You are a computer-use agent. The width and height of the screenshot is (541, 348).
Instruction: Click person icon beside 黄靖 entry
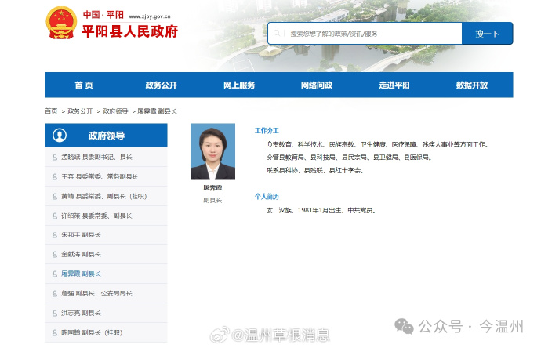(x=55, y=196)
